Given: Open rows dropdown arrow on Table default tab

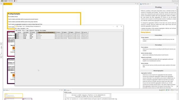Looking at the screenshot, I should tap(25, 30).
